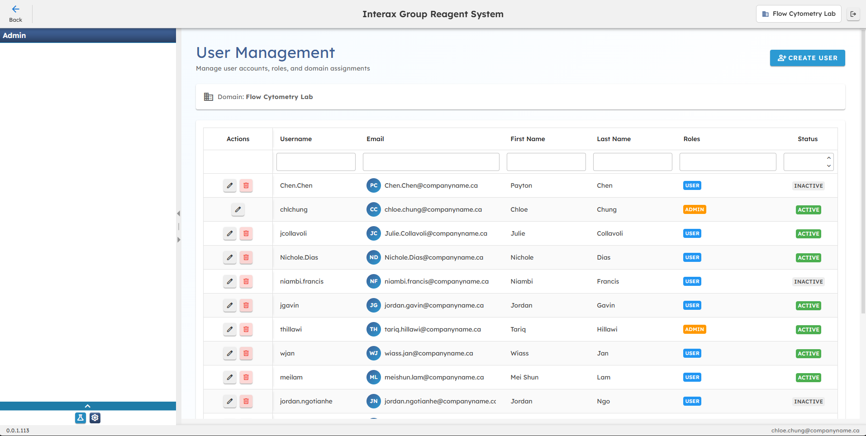The width and height of the screenshot is (866, 436).
Task: Delete the thillawi account with trash icon
Action: click(246, 329)
